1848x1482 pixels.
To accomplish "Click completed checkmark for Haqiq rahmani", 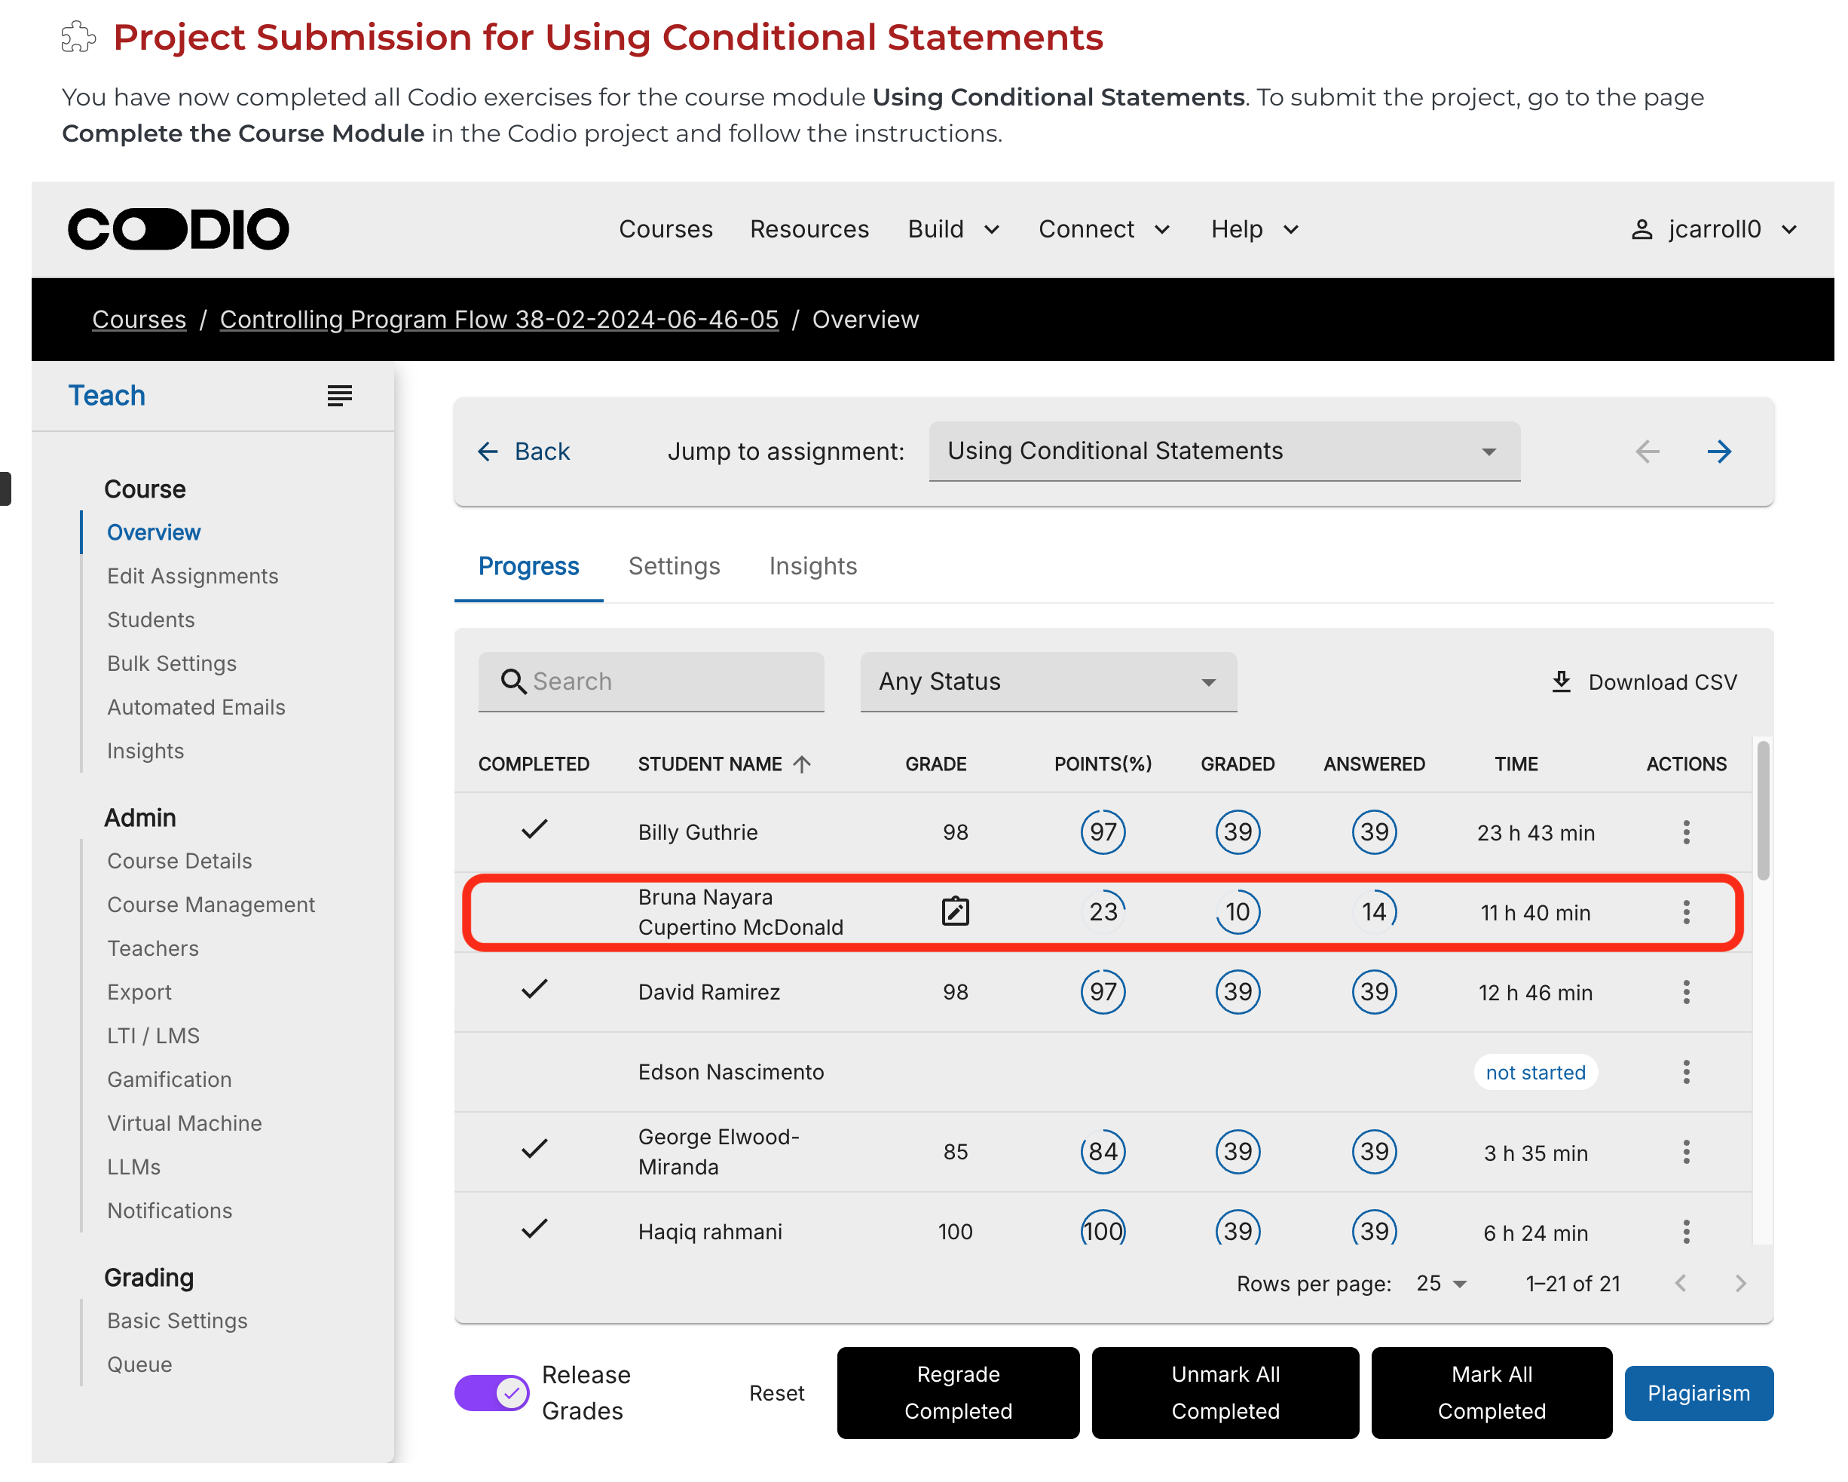I will 534,1228.
